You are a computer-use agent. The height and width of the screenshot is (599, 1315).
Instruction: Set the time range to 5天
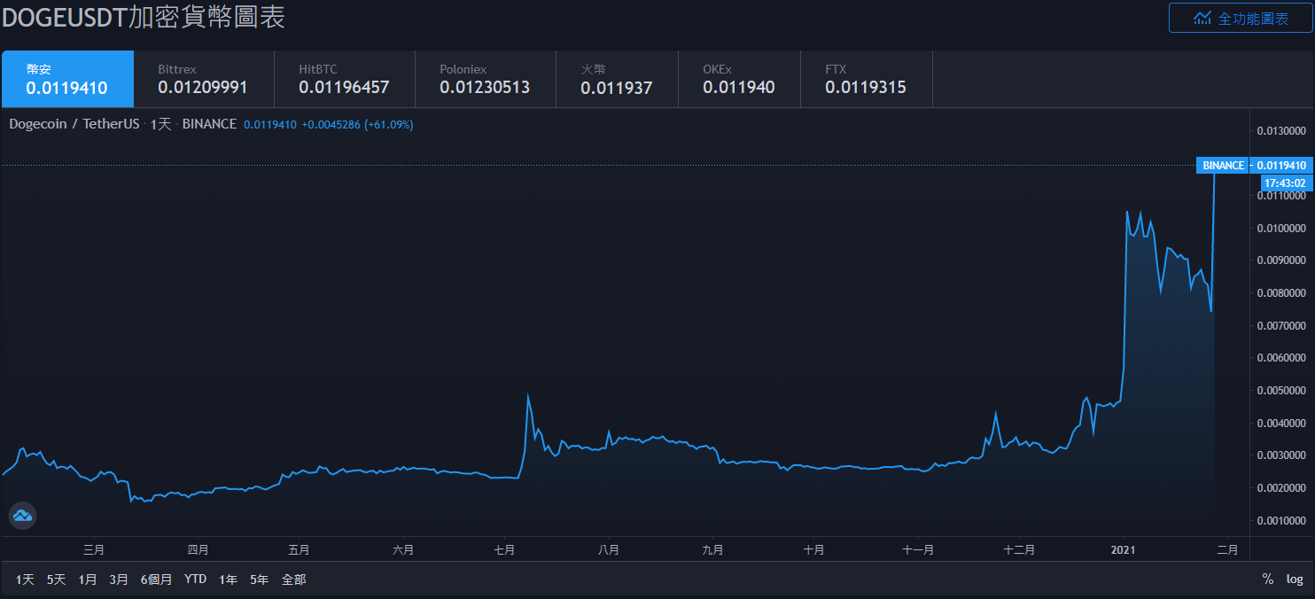pos(56,580)
